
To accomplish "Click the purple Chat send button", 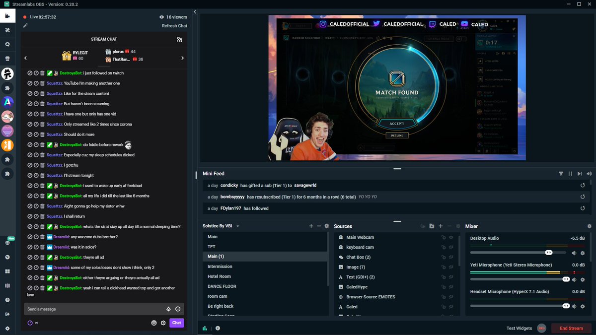I will pyautogui.click(x=176, y=323).
